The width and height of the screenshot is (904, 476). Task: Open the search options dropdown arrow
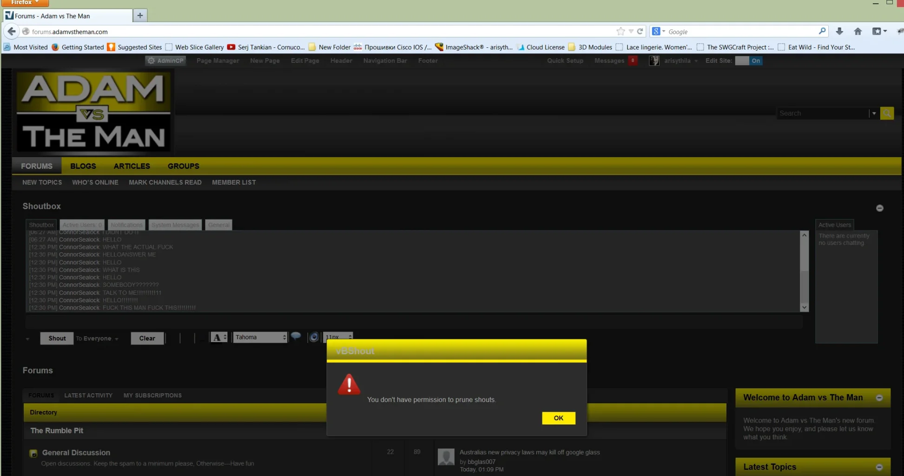[x=874, y=113]
